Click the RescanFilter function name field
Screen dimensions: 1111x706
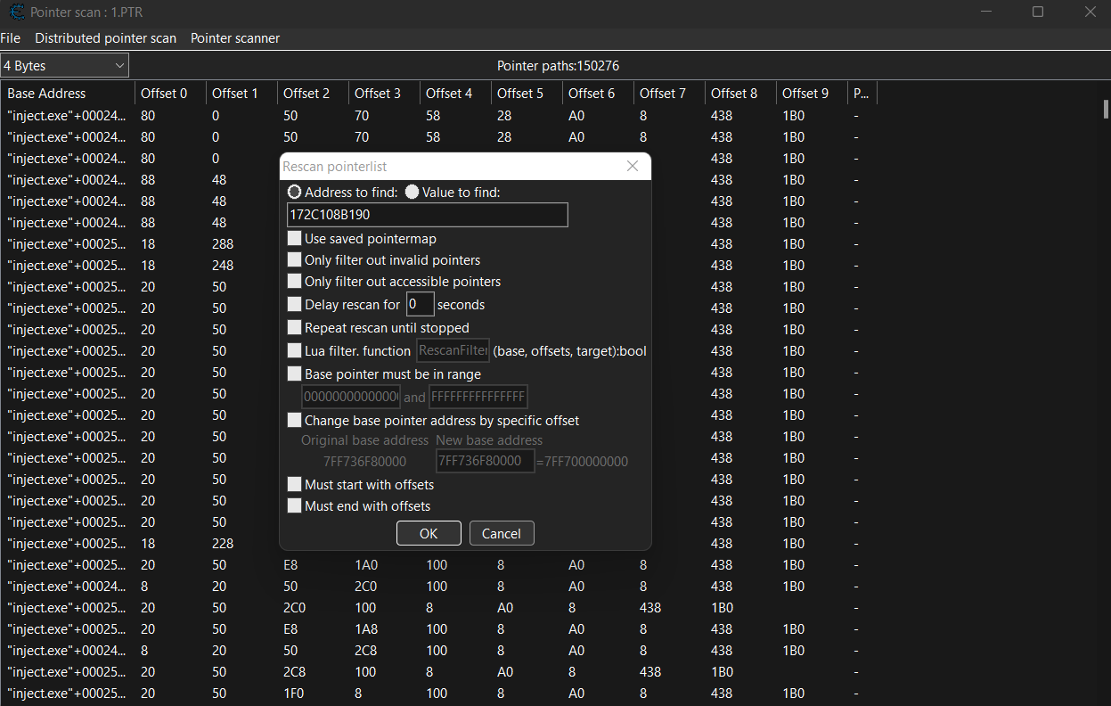(453, 351)
